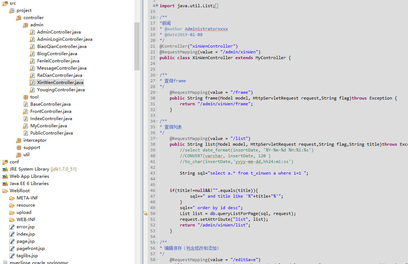408x264 pixels.
Task: Open the META-INF folder
Action: (27, 198)
